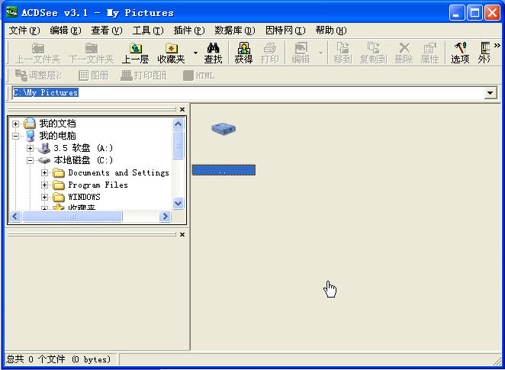Viewport: 505px width, 370px height.
Task: Click the tree scroll down arrow
Action: [x=178, y=204]
